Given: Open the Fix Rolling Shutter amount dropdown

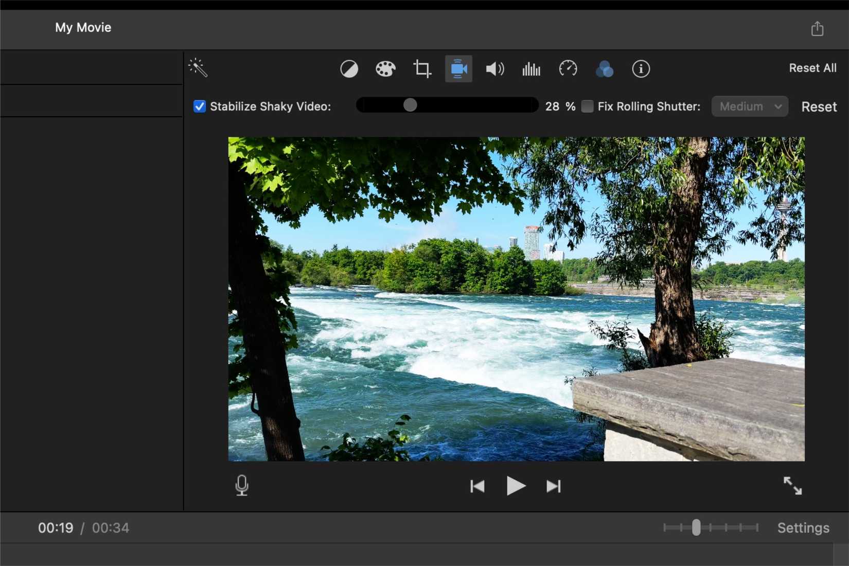Looking at the screenshot, I should (x=749, y=106).
